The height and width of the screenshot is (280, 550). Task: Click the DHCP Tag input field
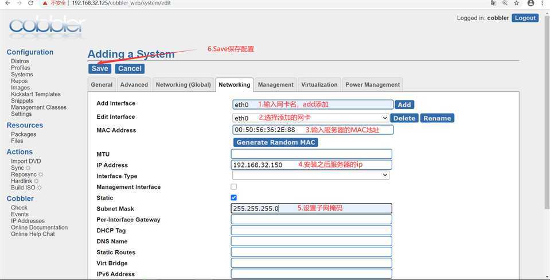(x=311, y=230)
